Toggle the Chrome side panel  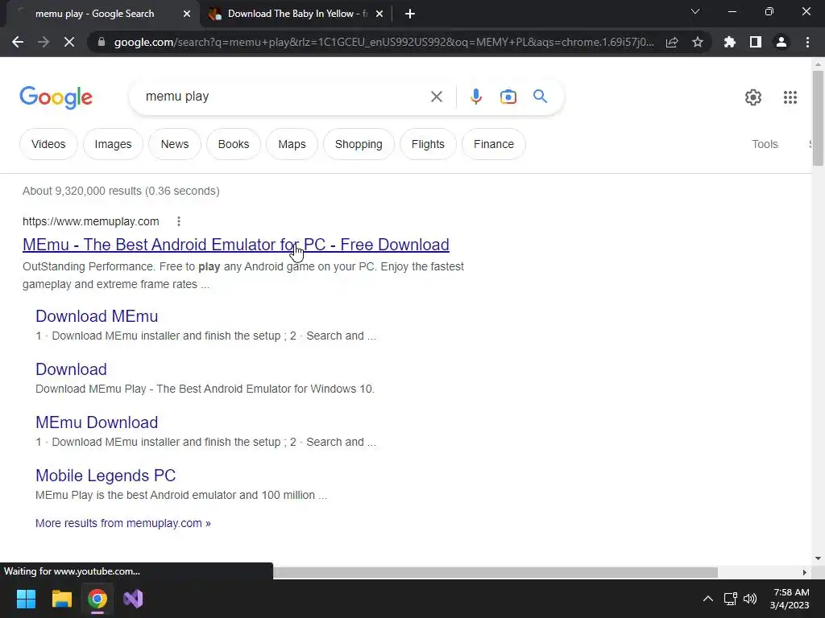756,42
